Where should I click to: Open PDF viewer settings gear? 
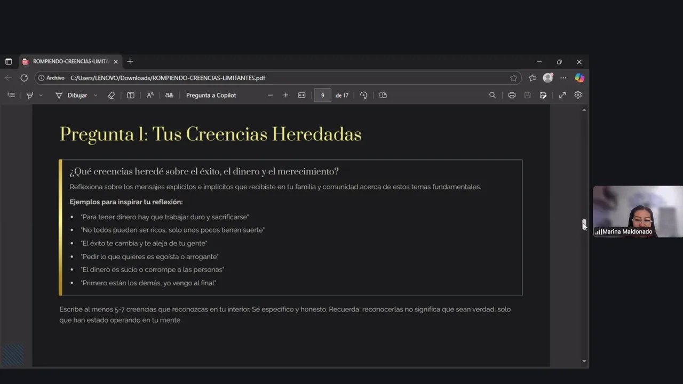point(578,95)
